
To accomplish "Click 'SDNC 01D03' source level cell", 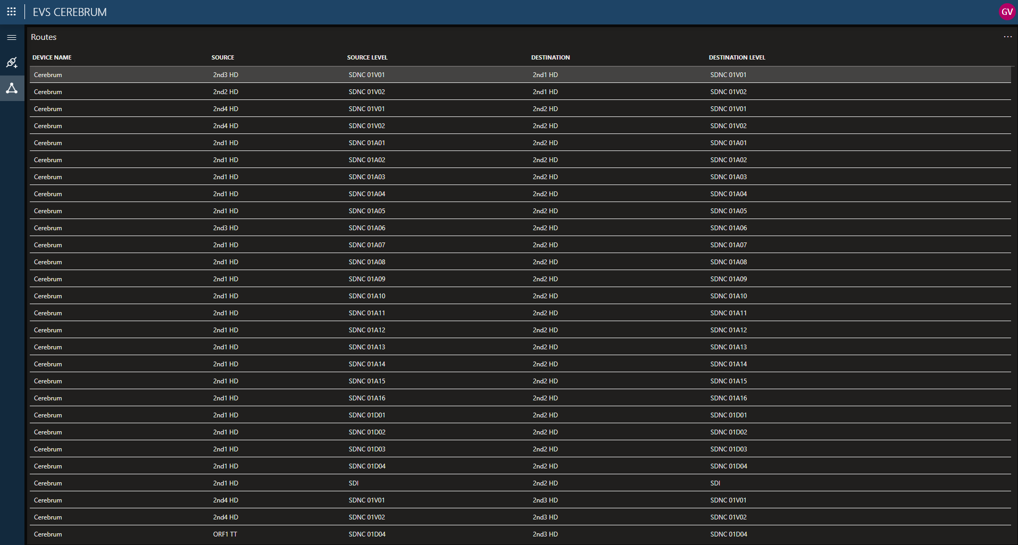I will [x=367, y=449].
